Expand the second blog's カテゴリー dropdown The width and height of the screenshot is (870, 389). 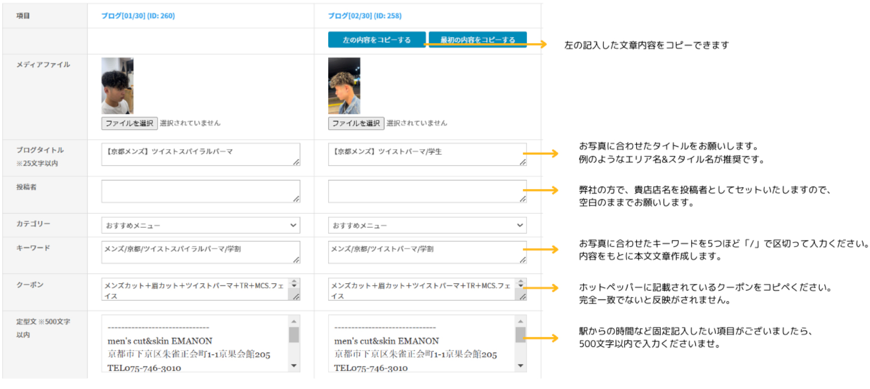(x=427, y=226)
